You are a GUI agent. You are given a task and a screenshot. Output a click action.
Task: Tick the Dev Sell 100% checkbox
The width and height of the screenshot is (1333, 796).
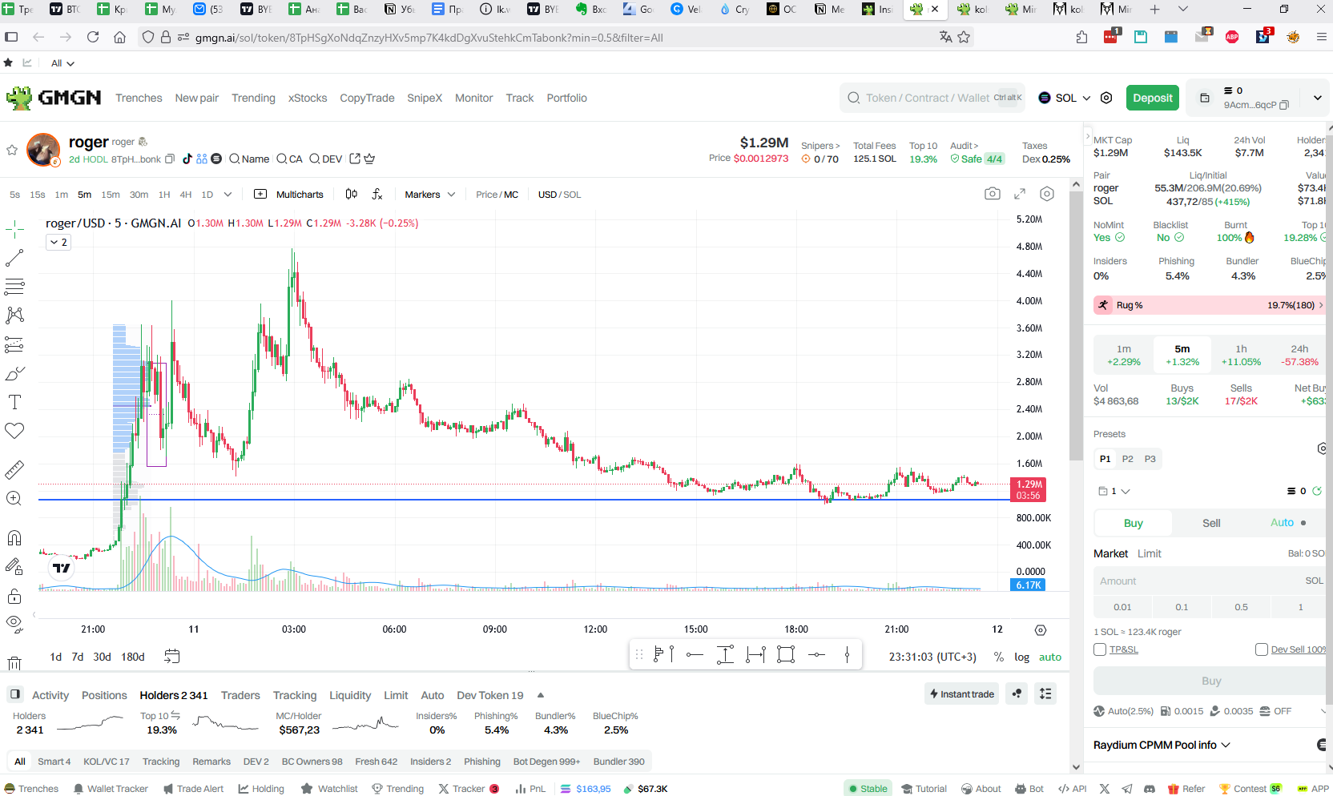click(1262, 649)
